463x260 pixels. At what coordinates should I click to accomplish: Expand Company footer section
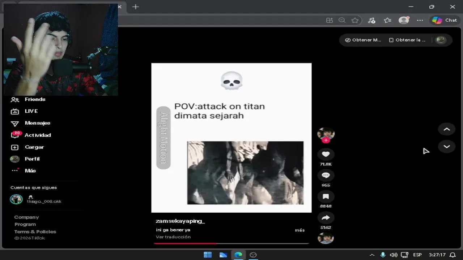coord(26,217)
